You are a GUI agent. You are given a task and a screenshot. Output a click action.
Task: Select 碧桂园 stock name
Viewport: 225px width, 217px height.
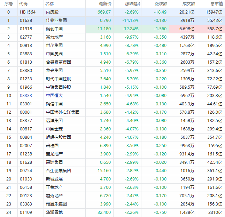pyautogui.click(x=52, y=145)
